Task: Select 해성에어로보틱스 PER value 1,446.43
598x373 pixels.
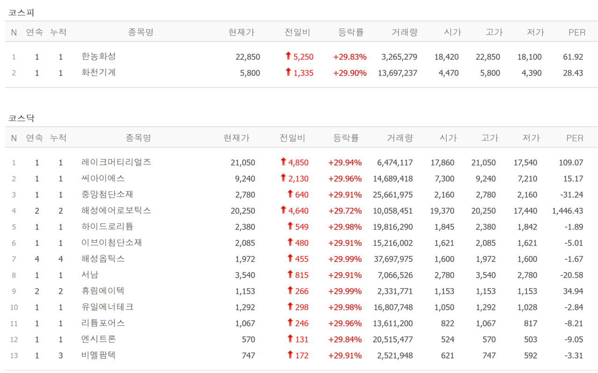Action: [x=568, y=211]
